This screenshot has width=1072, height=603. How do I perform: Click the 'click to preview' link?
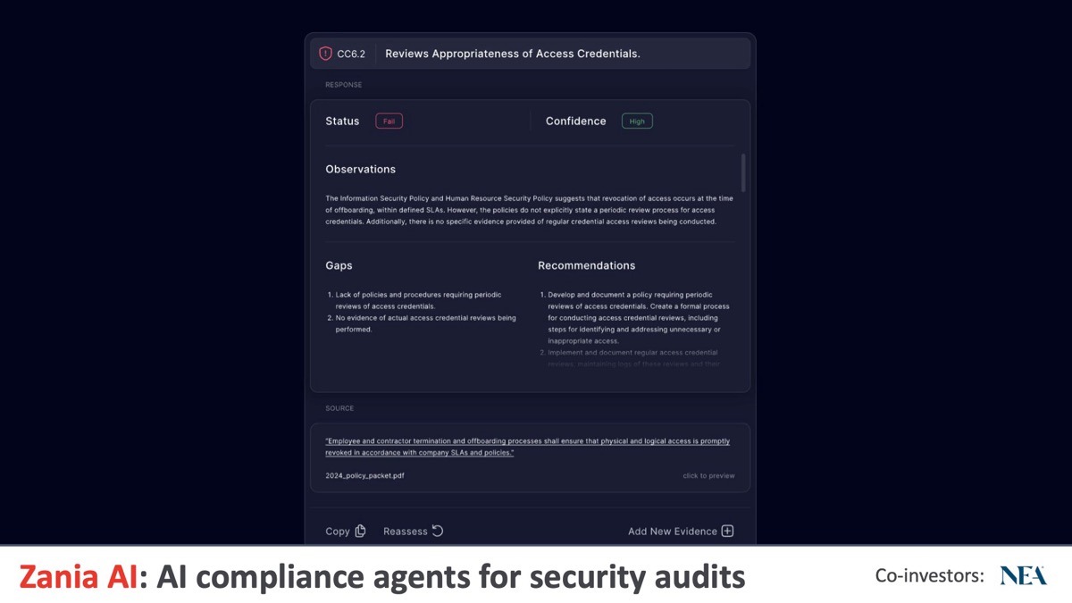click(708, 475)
